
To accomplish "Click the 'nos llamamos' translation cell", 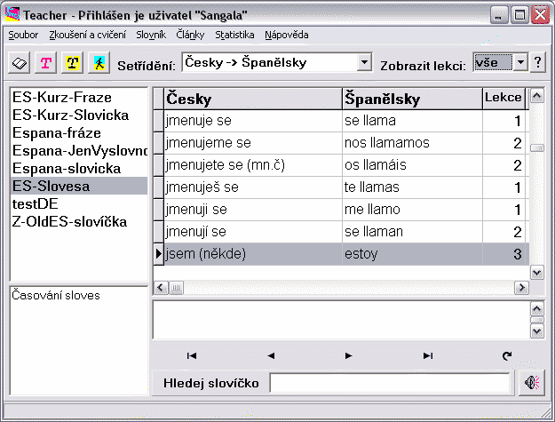I will [412, 143].
